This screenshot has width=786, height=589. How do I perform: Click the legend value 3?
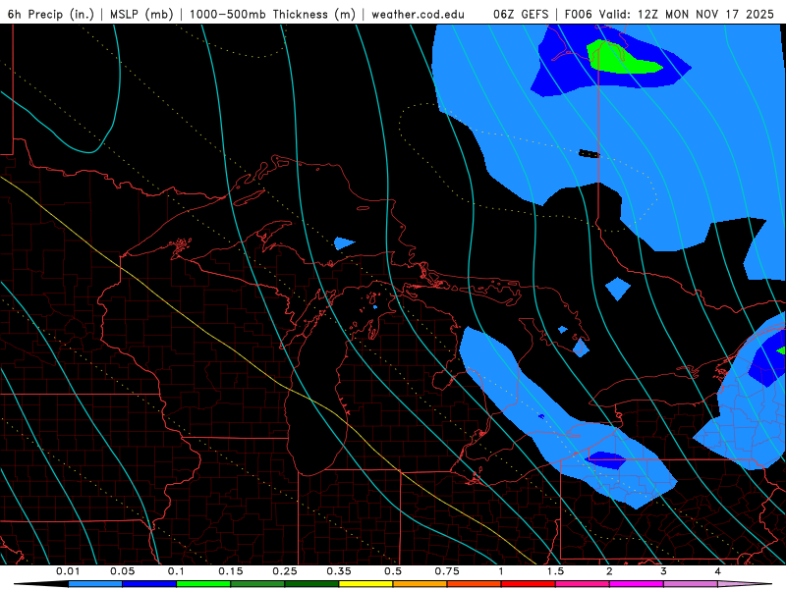[663, 571]
